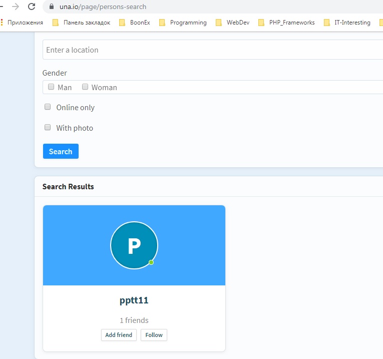Expand the BoonEx bookmark folder
This screenshot has width=383, height=359.
click(x=135, y=23)
